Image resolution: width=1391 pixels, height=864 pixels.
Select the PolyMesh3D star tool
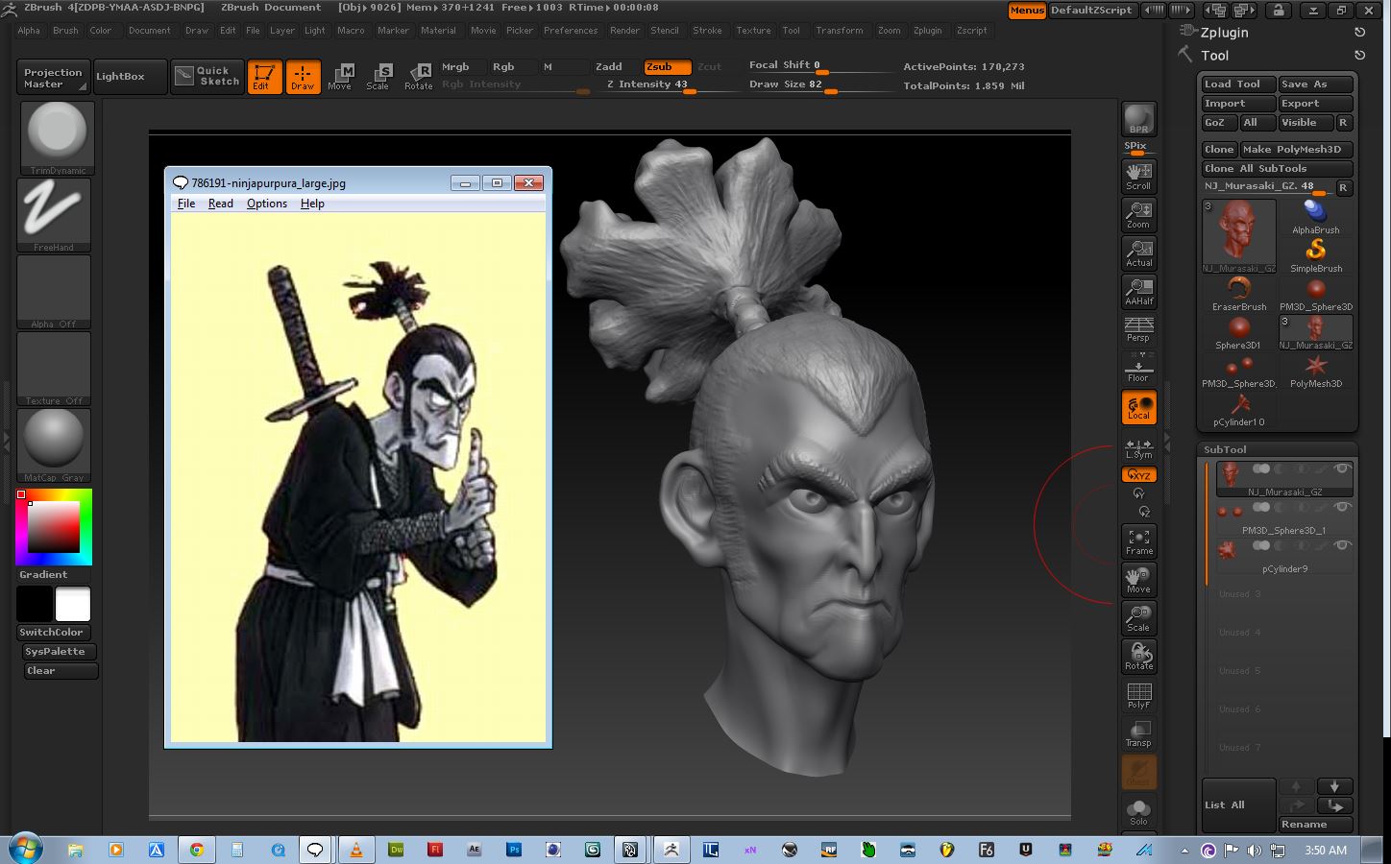pyautogui.click(x=1316, y=371)
